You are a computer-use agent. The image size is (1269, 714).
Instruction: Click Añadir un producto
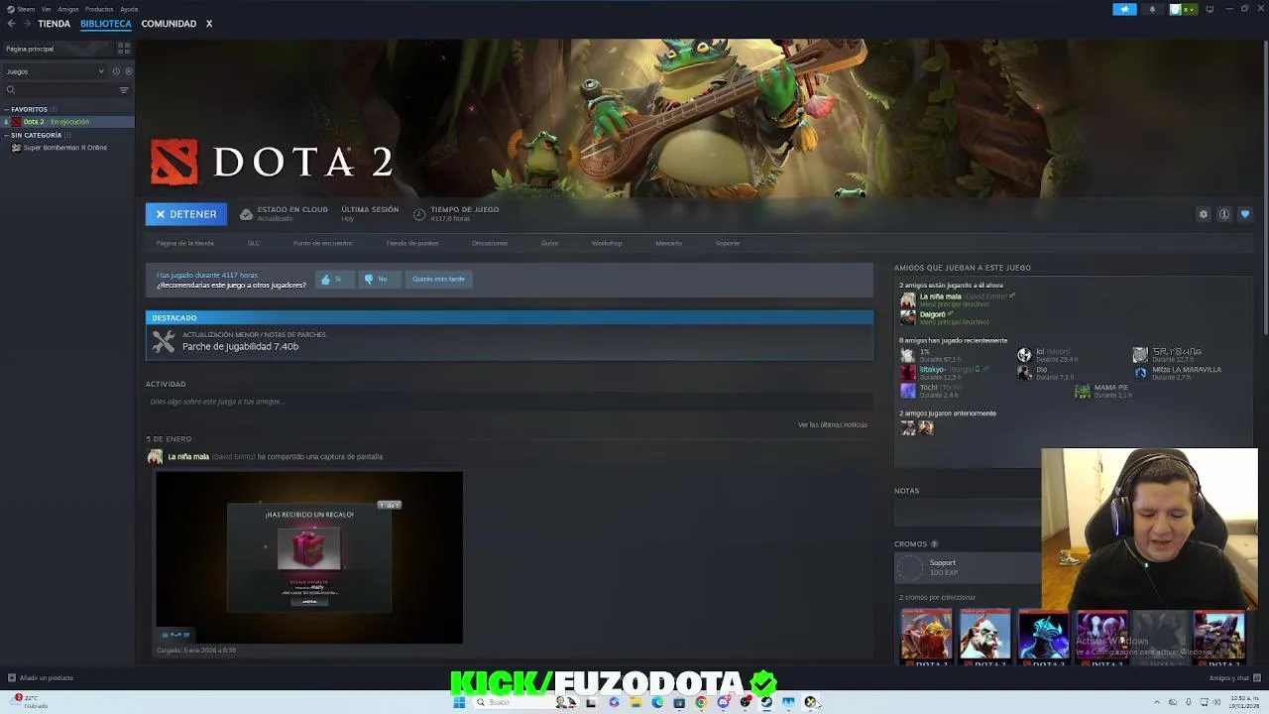click(x=41, y=678)
